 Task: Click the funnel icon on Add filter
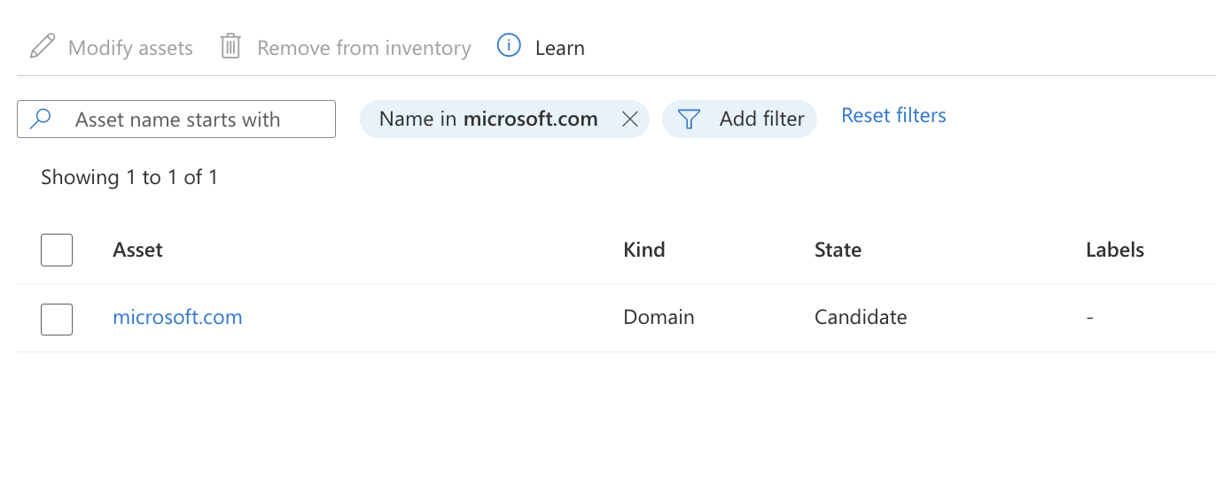(689, 119)
